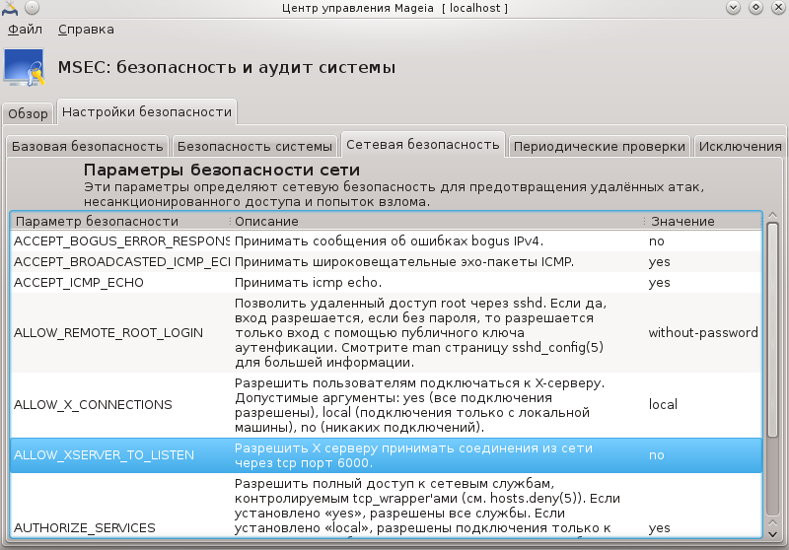789x550 pixels.
Task: Open the Справка menu
Action: (x=86, y=30)
